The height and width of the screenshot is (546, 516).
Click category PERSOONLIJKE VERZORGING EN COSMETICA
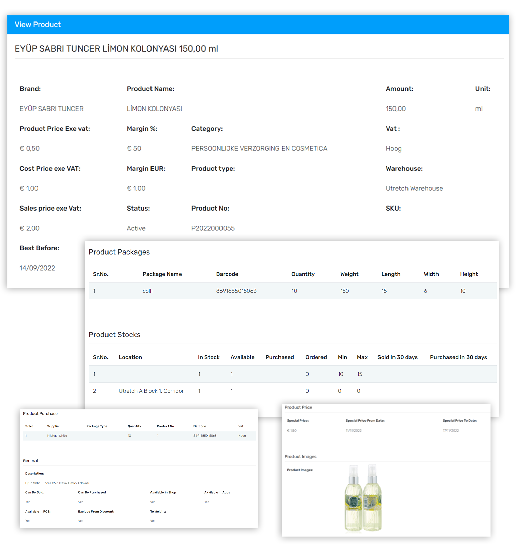pos(259,149)
